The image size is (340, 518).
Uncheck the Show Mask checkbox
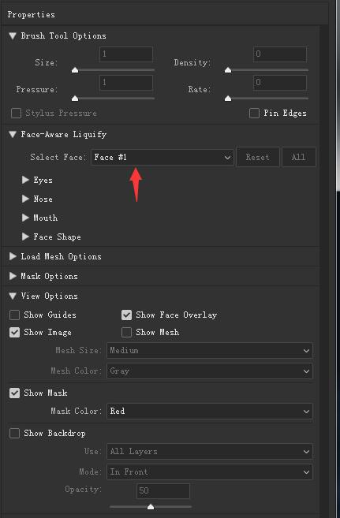[x=14, y=393]
